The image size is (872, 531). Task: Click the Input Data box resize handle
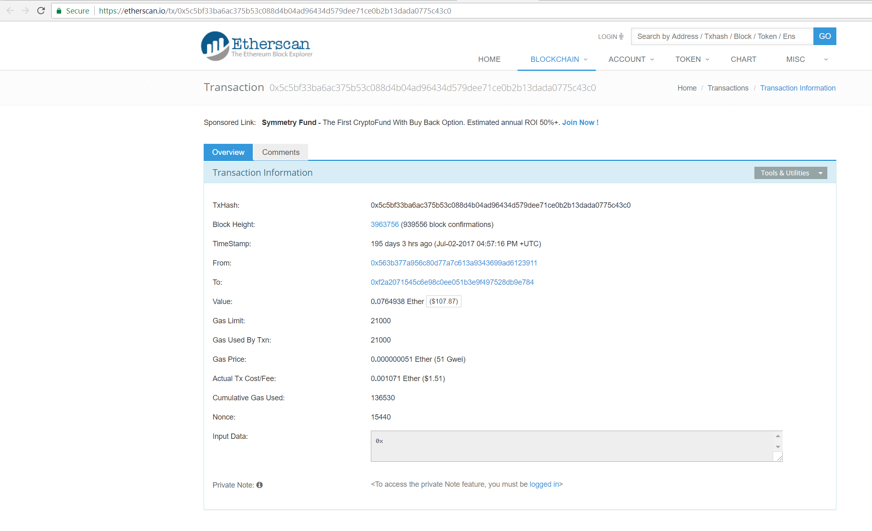click(778, 457)
